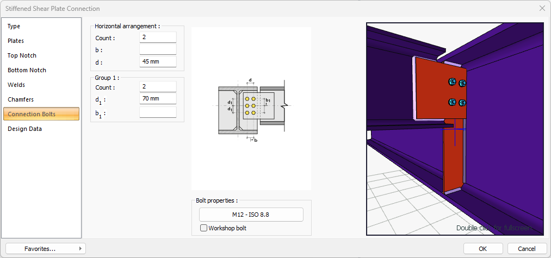Edit the Horizontal arrangement Count field

click(158, 37)
